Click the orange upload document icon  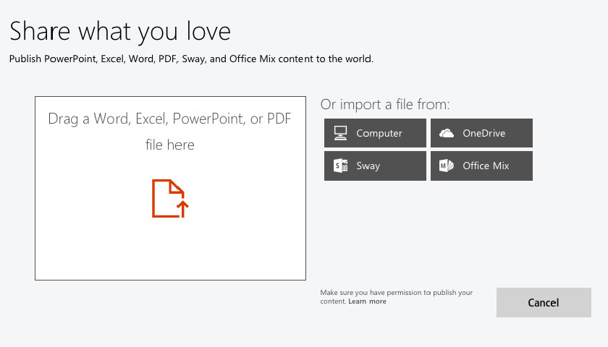tap(170, 198)
